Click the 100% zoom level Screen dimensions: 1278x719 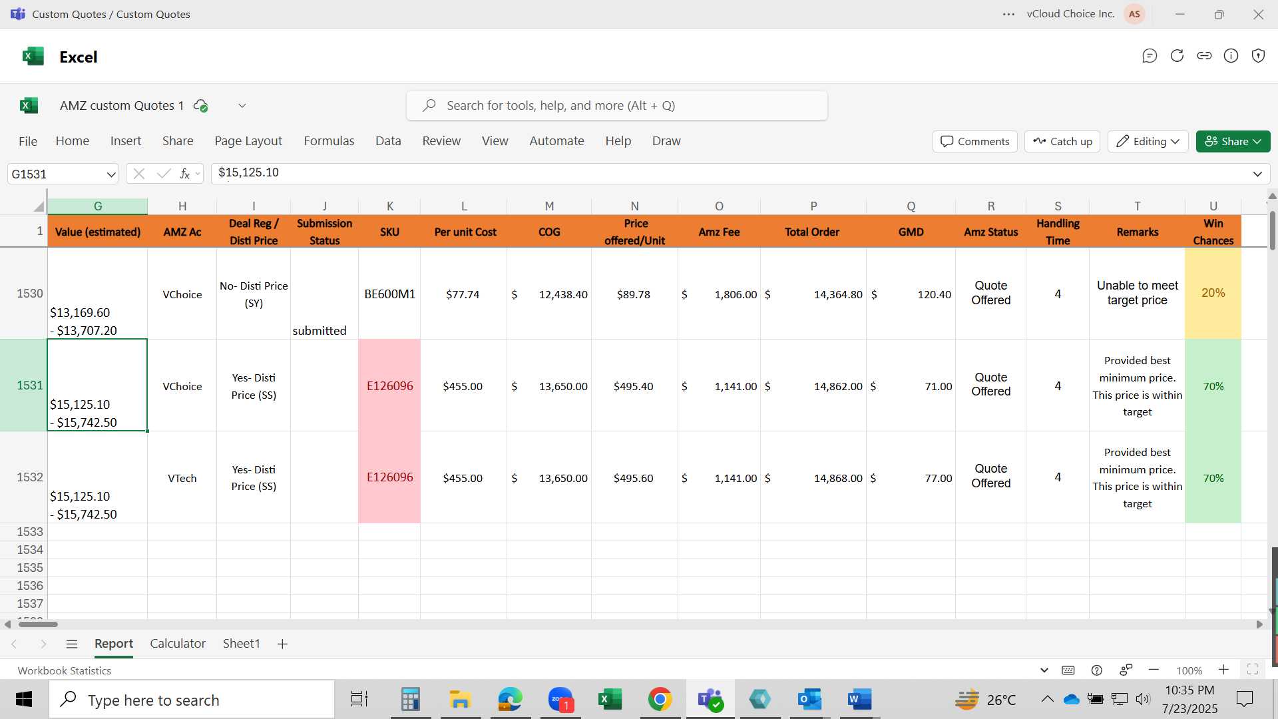click(x=1189, y=670)
